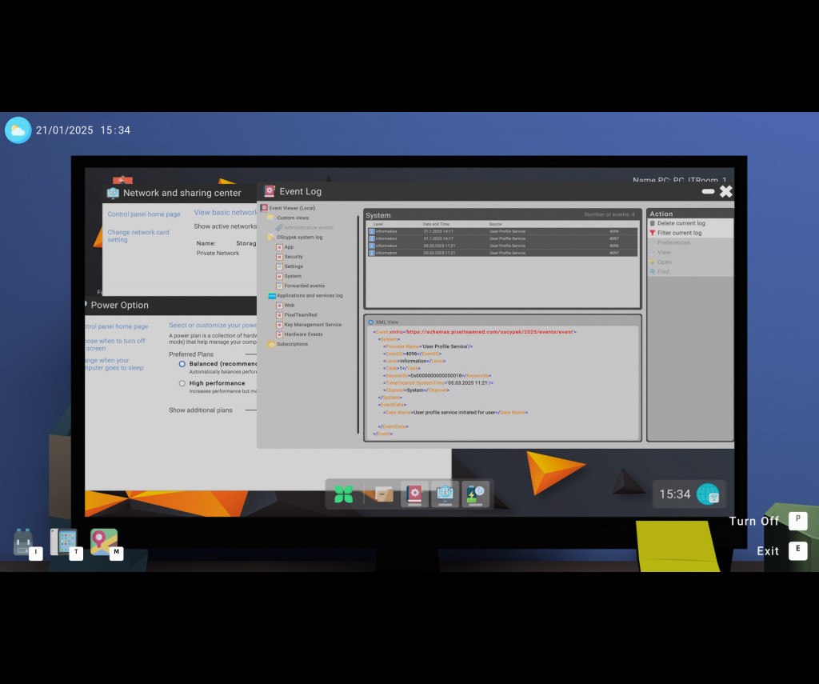Click the Event Log taskbar icon

(414, 494)
